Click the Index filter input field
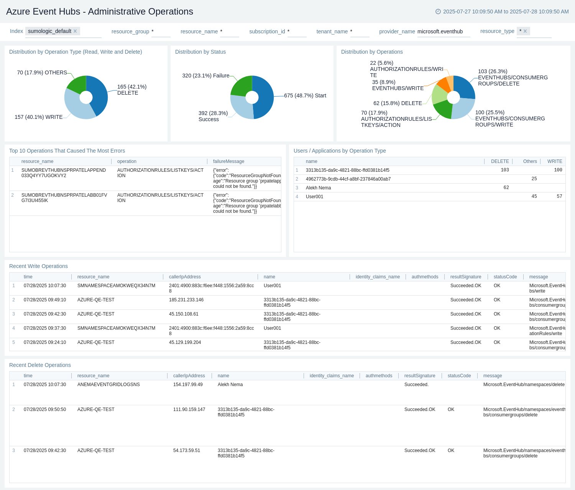Viewport: 575px width, 490px height. coord(63,31)
